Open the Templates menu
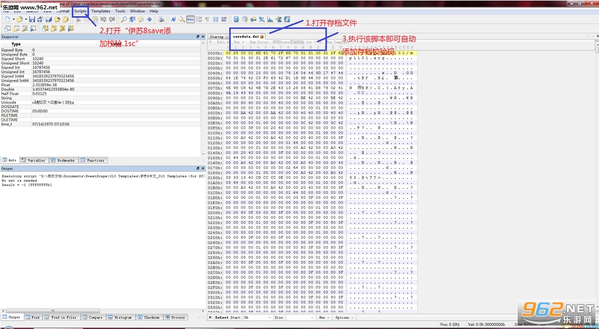Viewport: 599px width, 329px height. click(x=101, y=11)
